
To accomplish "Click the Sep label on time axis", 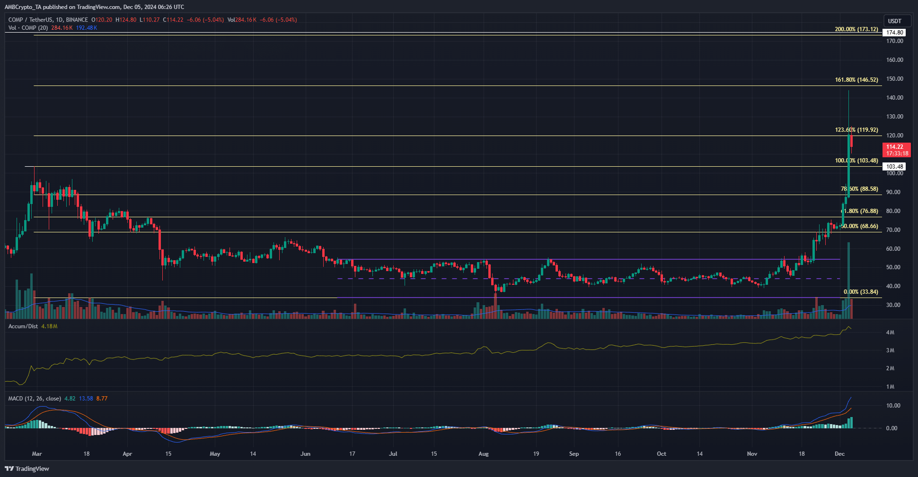I will (574, 454).
